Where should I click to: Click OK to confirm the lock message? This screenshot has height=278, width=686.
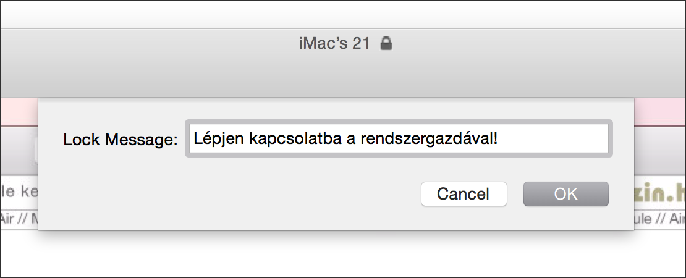click(565, 193)
